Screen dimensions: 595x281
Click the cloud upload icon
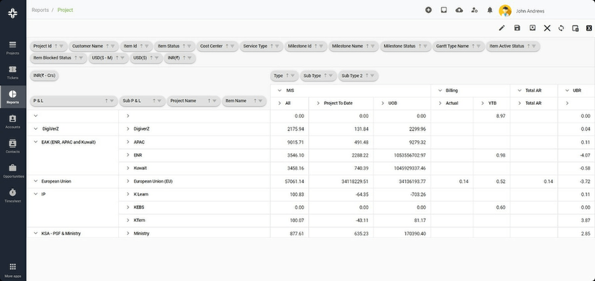tap(459, 10)
